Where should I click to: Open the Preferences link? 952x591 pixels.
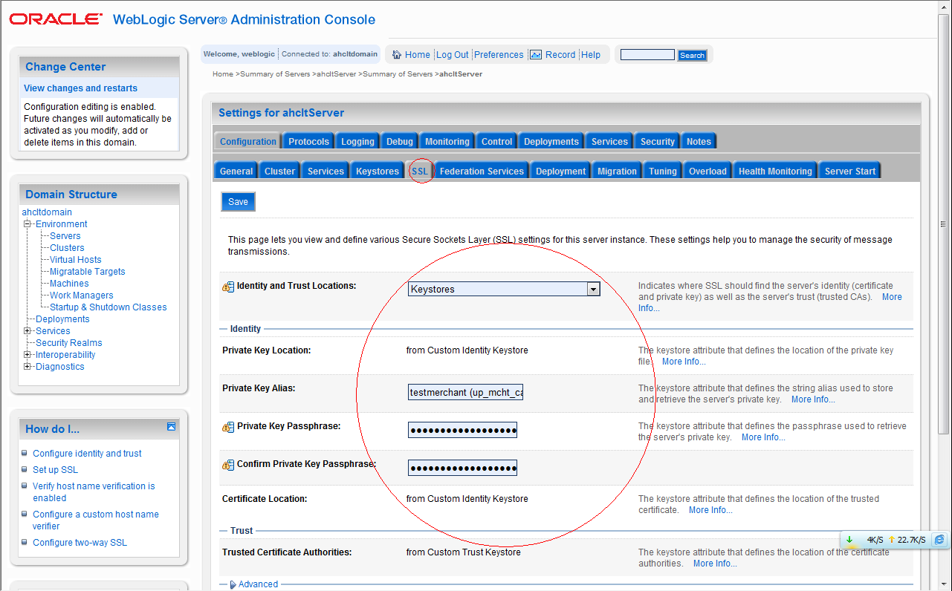(x=499, y=55)
